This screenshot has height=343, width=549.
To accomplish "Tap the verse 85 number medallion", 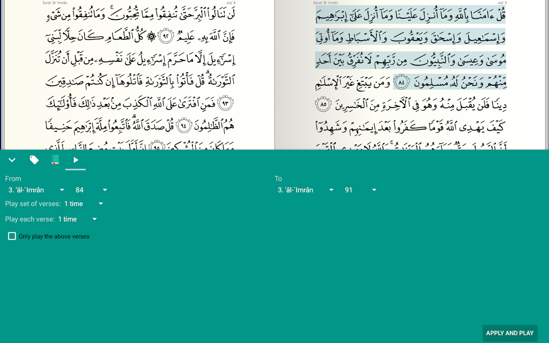I will (323, 104).
